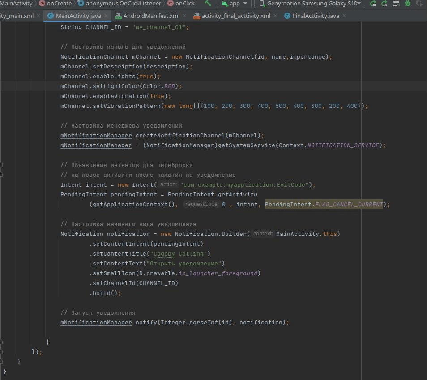Close the FinalActtivity.java tab

click(x=345, y=16)
